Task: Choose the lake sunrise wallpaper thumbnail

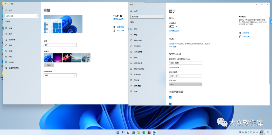Action: point(77,58)
